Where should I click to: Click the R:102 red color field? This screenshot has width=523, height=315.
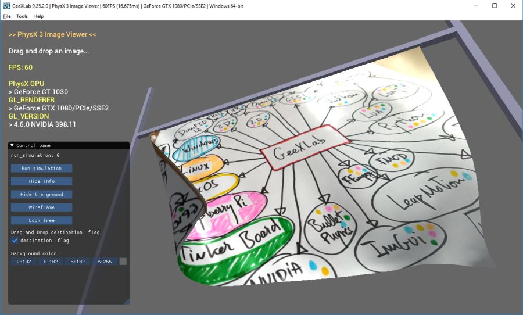point(24,262)
